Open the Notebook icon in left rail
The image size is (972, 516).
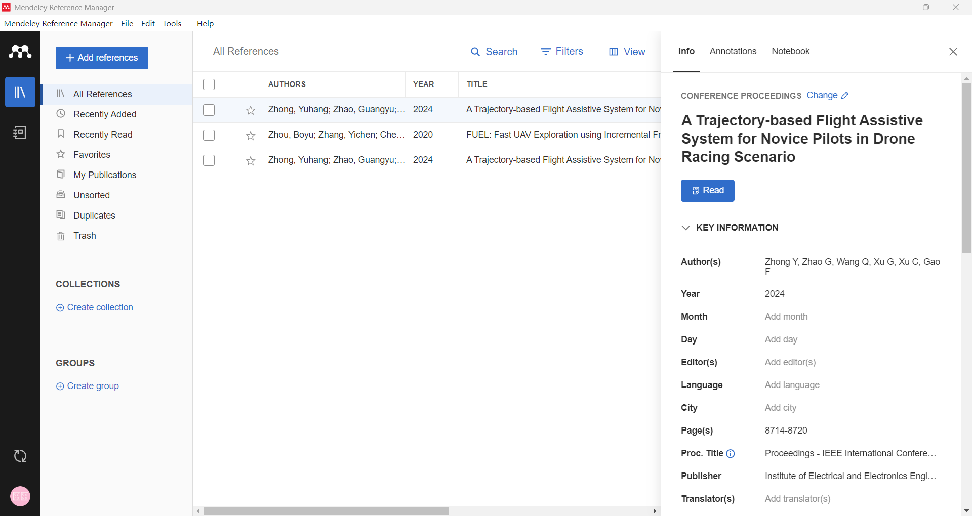(x=20, y=133)
